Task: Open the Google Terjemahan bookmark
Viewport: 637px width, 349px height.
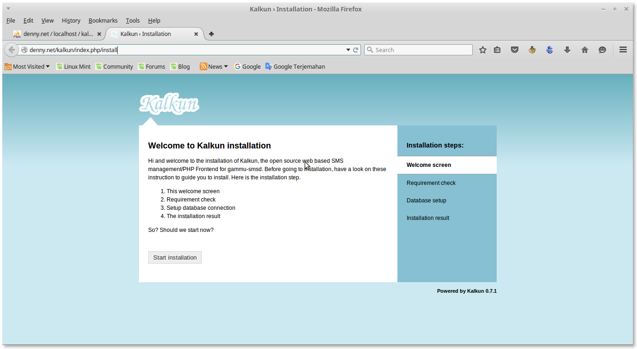Action: click(x=295, y=66)
